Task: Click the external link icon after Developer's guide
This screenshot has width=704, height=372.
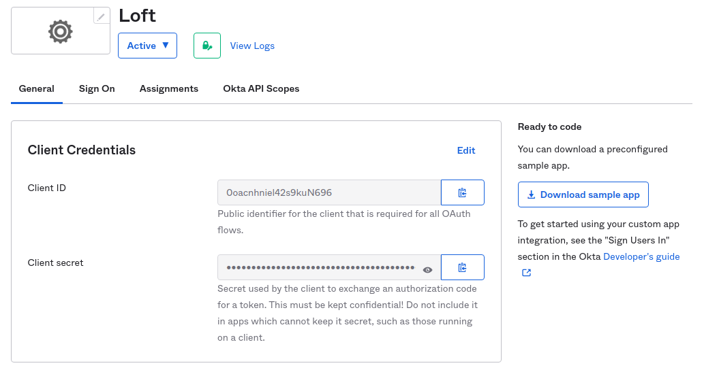Action: click(x=526, y=273)
